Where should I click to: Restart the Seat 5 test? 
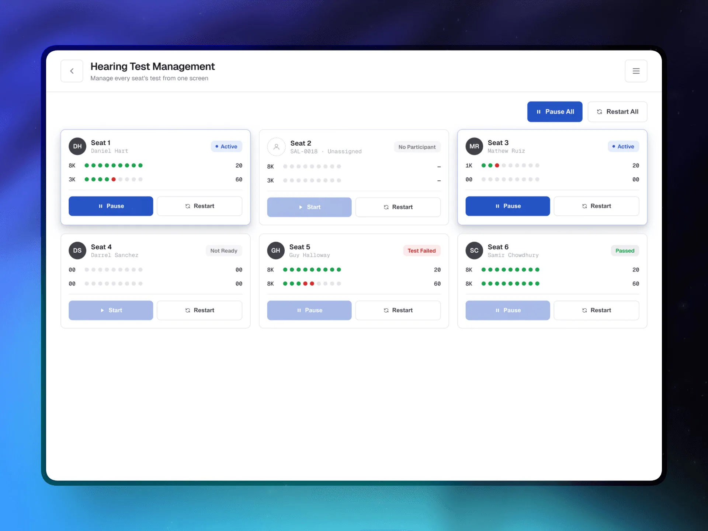click(398, 310)
